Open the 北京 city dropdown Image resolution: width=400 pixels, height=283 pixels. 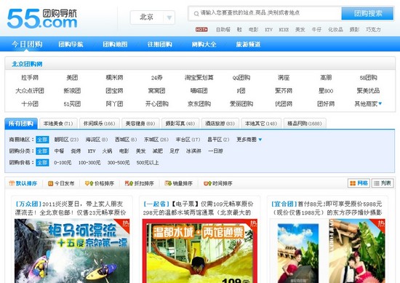coord(153,17)
